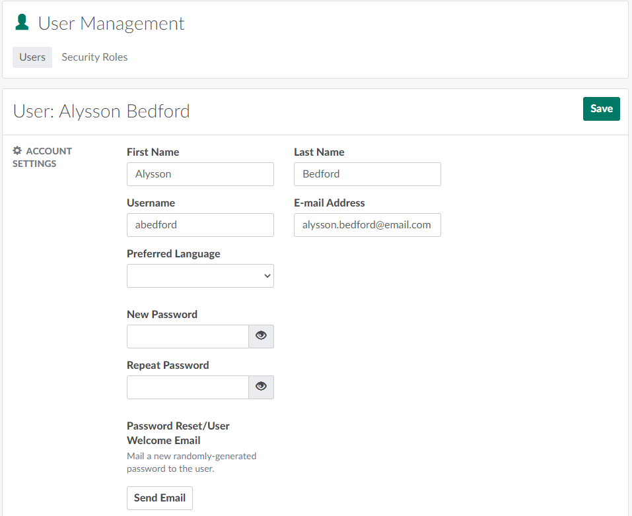Switch to the Users tab
Viewport: 632px width, 516px height.
coord(32,57)
